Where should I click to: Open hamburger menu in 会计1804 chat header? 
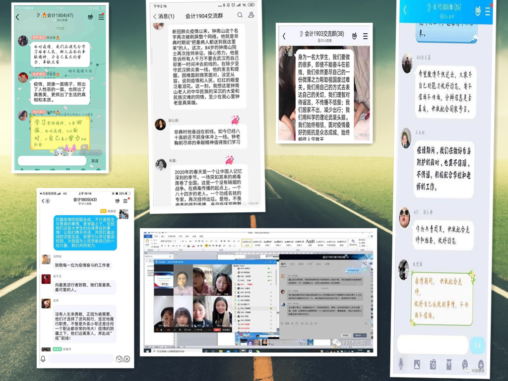point(101,17)
